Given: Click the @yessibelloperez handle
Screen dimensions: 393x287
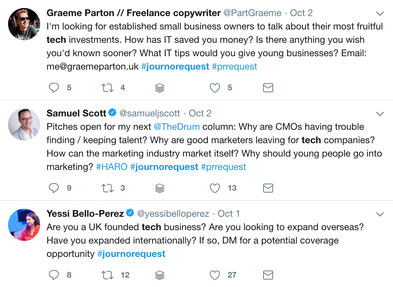Looking at the screenshot, I should coord(173,214).
